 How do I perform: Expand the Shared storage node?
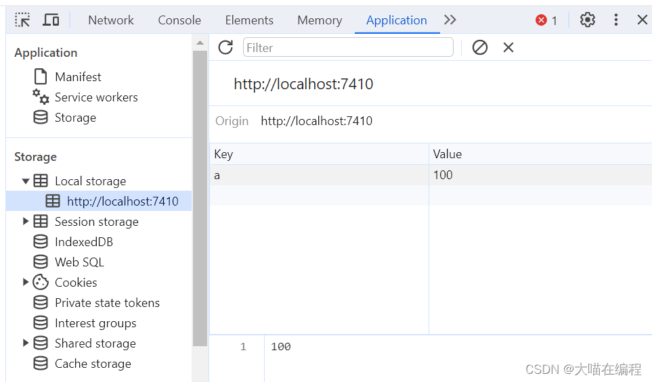(25, 343)
